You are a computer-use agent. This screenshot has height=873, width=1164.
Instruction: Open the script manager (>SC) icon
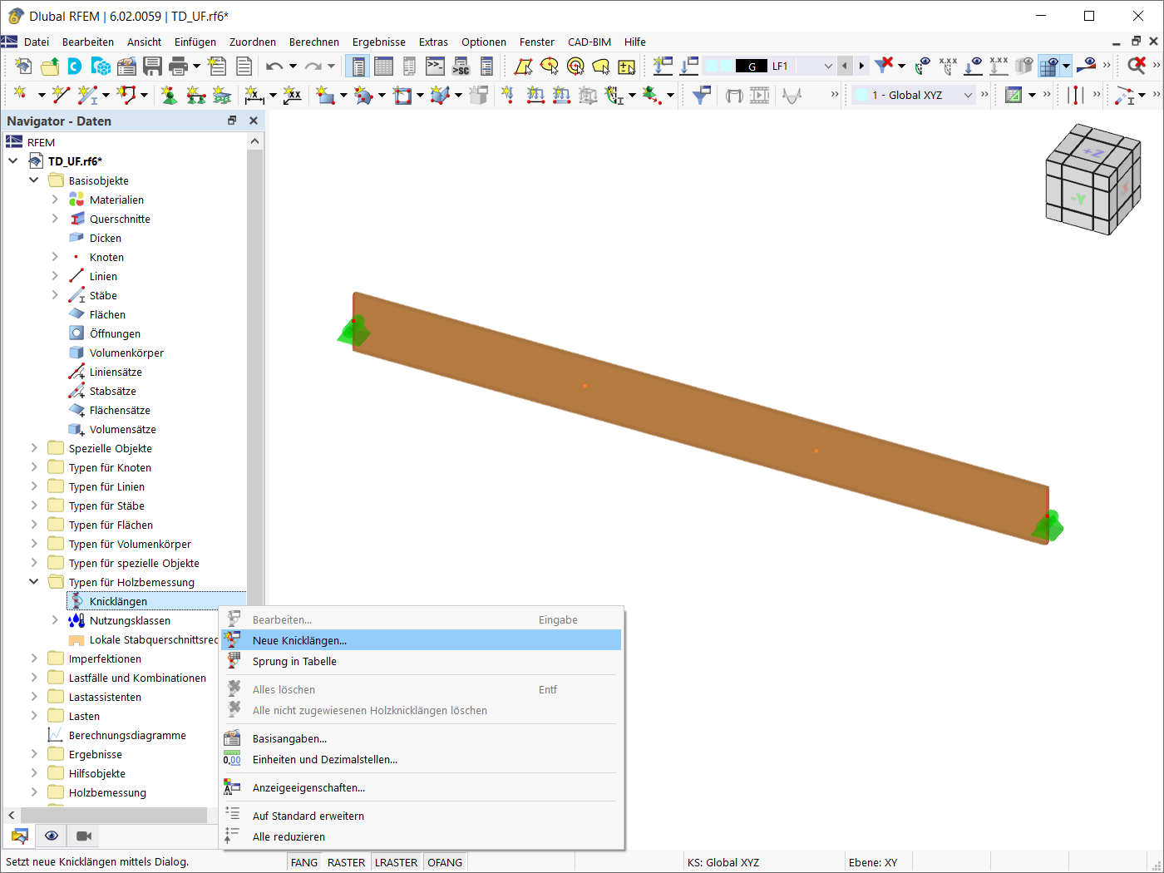coord(461,66)
